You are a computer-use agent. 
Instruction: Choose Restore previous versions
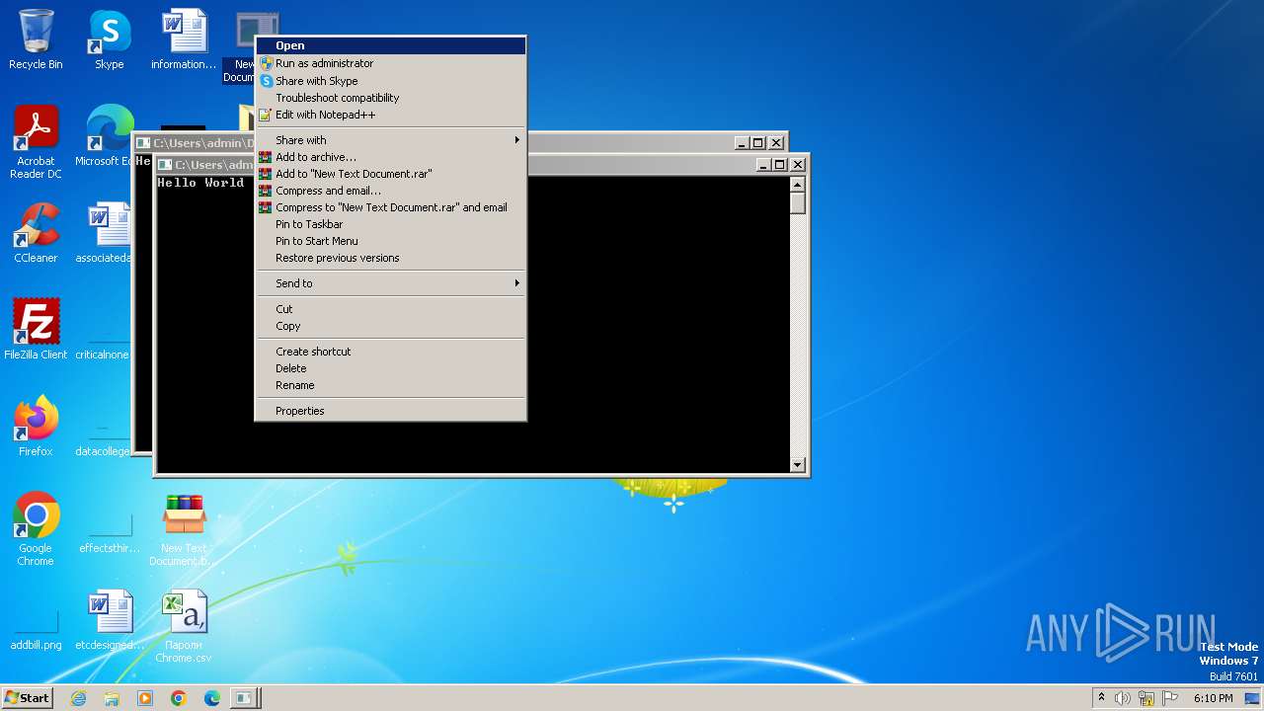(x=390, y=258)
